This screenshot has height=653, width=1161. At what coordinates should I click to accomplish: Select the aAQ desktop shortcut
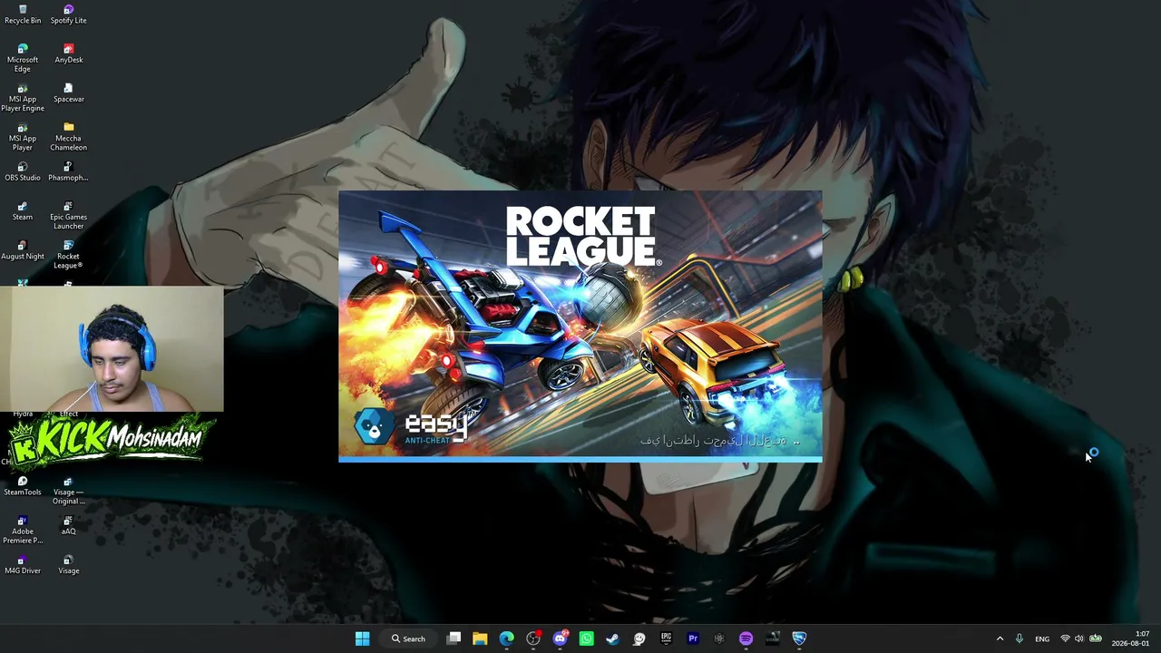pyautogui.click(x=68, y=526)
